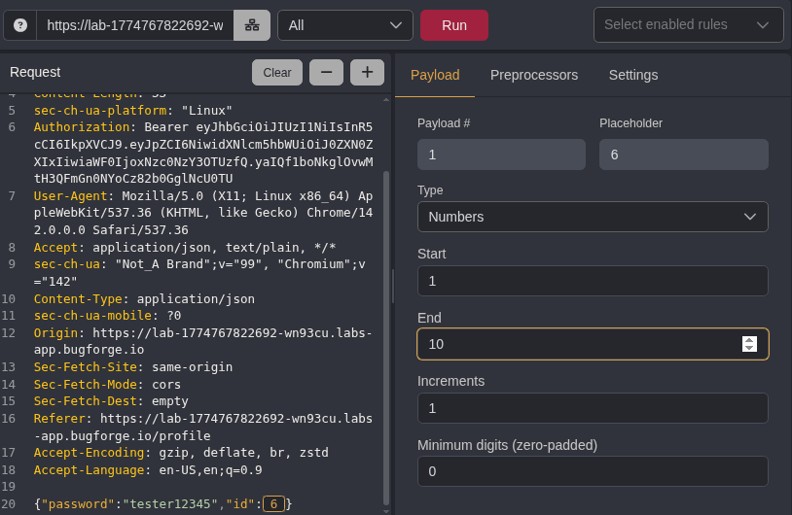Click the network connection icon beside URL
The height and width of the screenshot is (515, 792).
coord(252,25)
